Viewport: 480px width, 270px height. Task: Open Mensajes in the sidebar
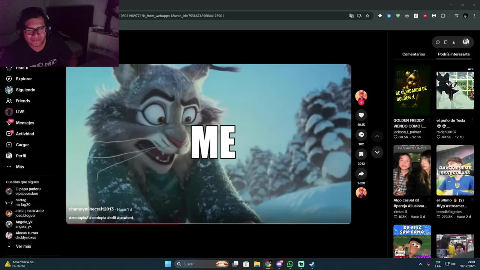[25, 123]
